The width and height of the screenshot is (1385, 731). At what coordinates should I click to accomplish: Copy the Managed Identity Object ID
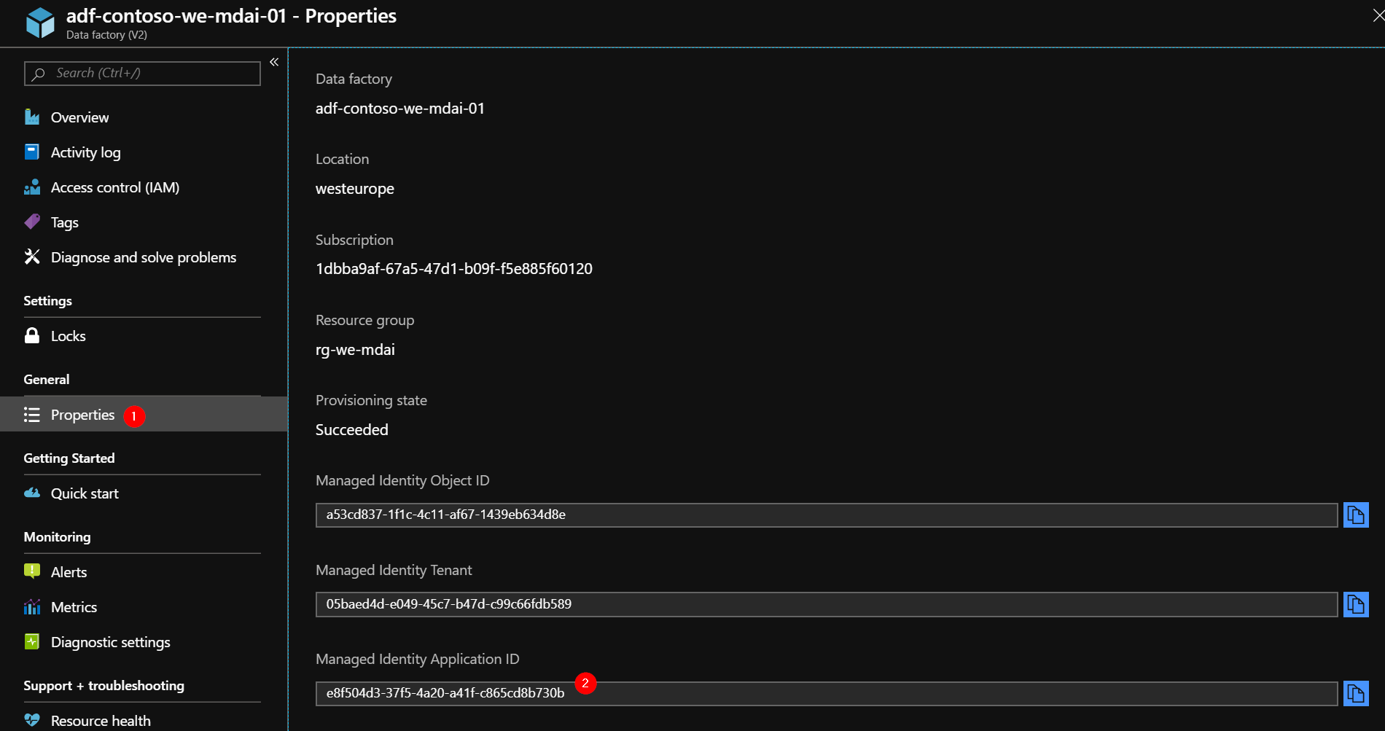click(1356, 515)
